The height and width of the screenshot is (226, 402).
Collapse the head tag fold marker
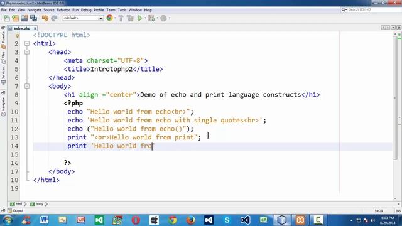[27, 52]
